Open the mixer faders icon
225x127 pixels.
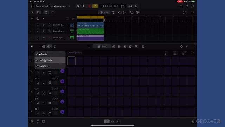point(118,121)
